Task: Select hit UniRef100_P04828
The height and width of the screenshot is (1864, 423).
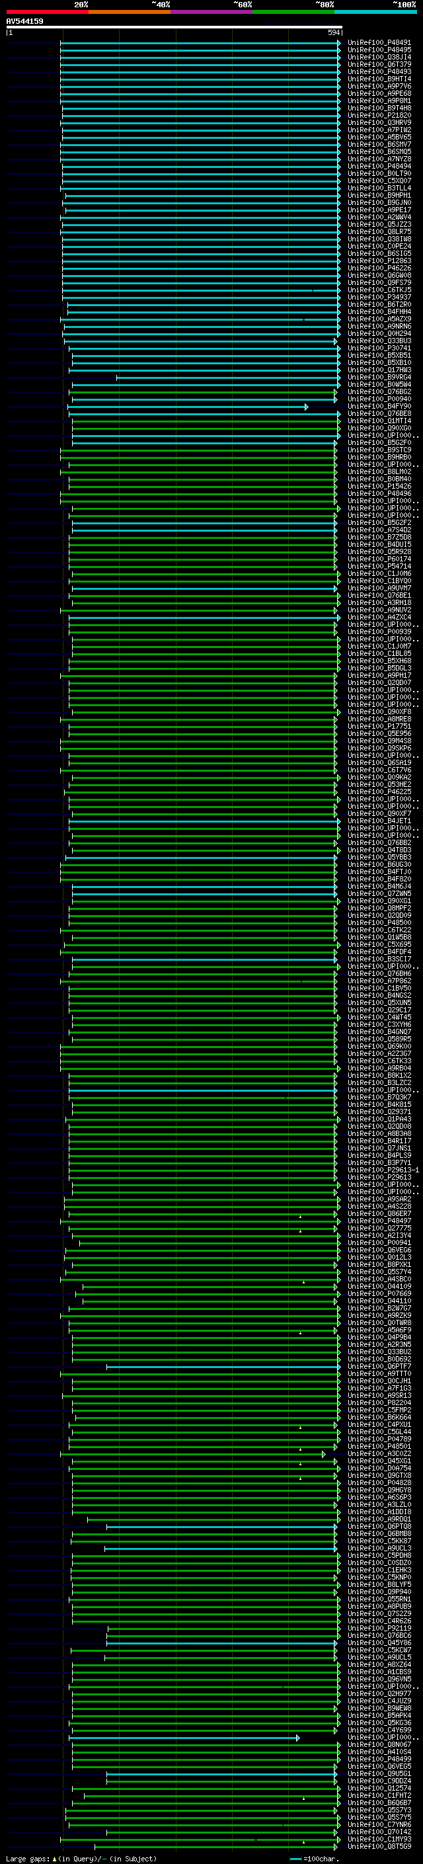Action: click(379, 1483)
